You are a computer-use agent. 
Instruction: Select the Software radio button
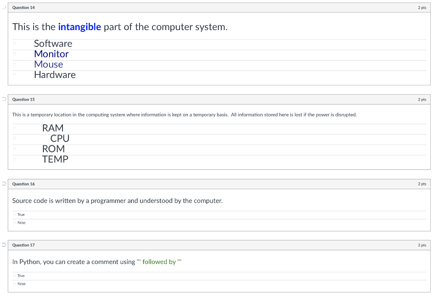point(14,43)
